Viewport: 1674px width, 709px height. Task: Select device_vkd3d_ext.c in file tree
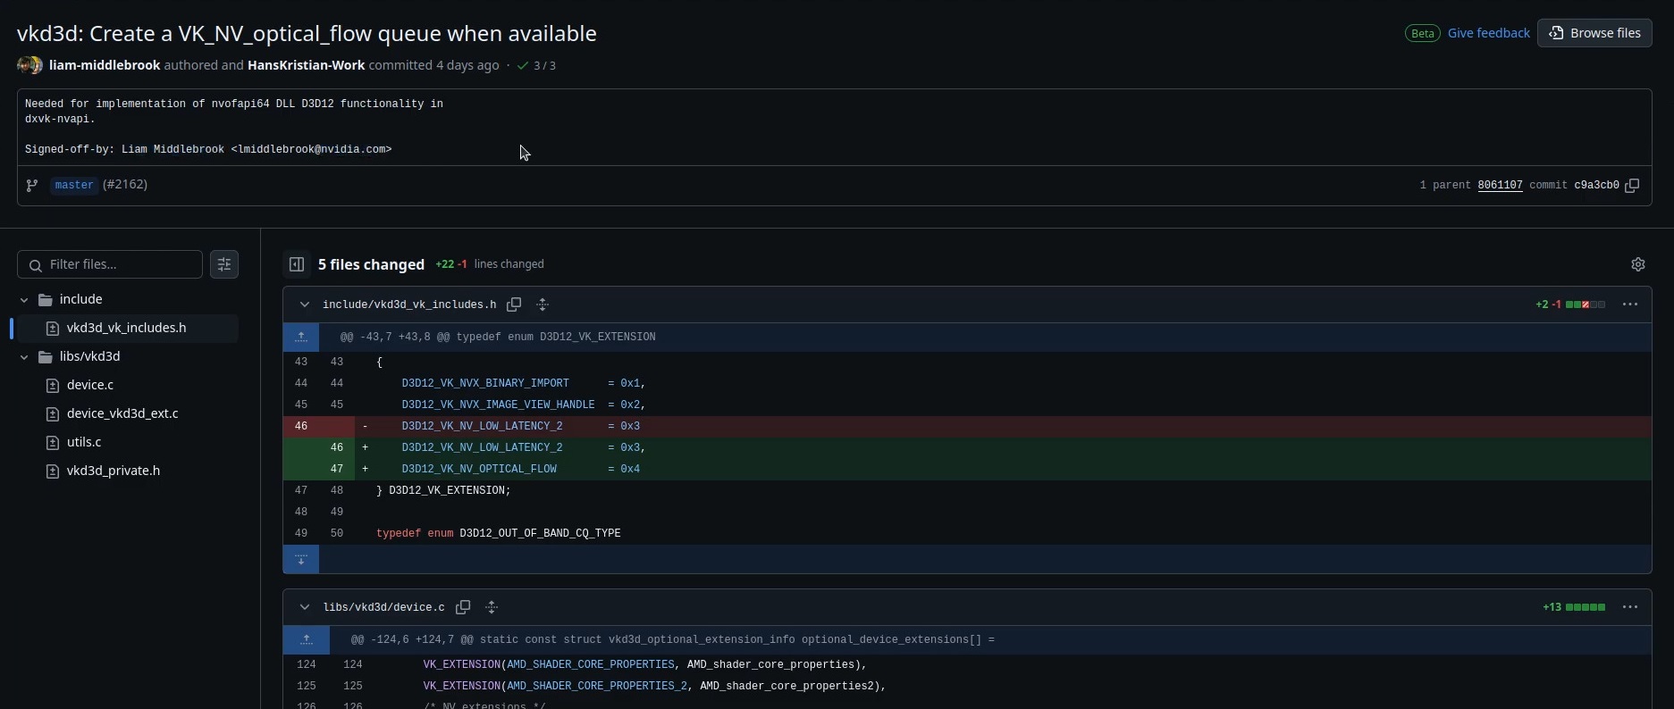(122, 413)
